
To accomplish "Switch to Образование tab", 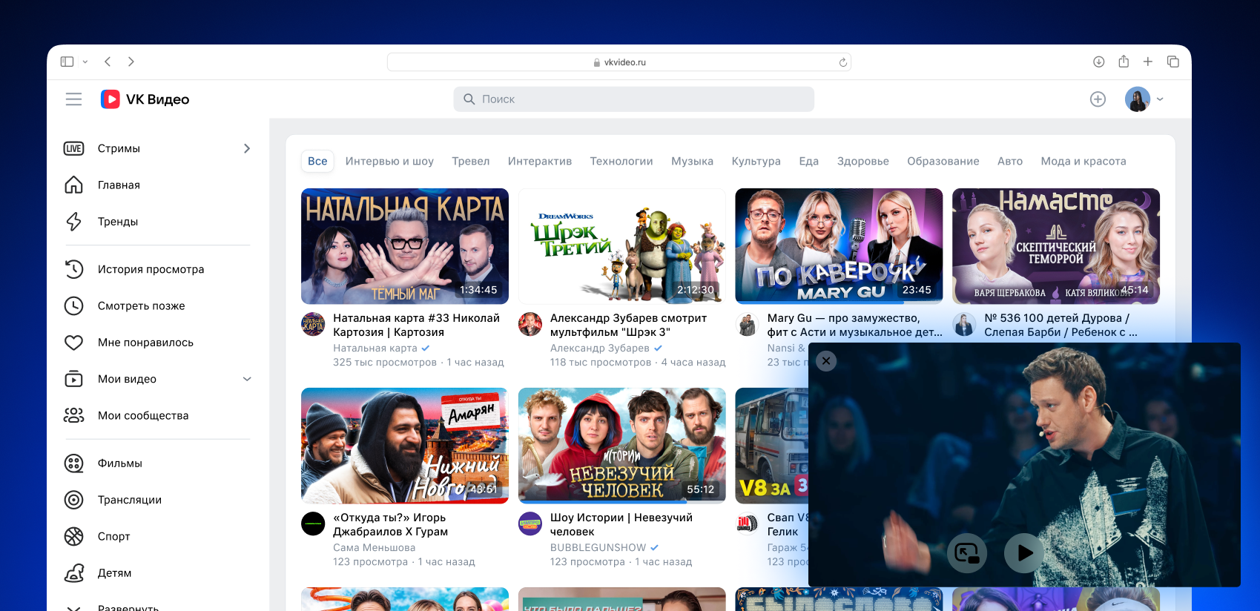I will (943, 161).
